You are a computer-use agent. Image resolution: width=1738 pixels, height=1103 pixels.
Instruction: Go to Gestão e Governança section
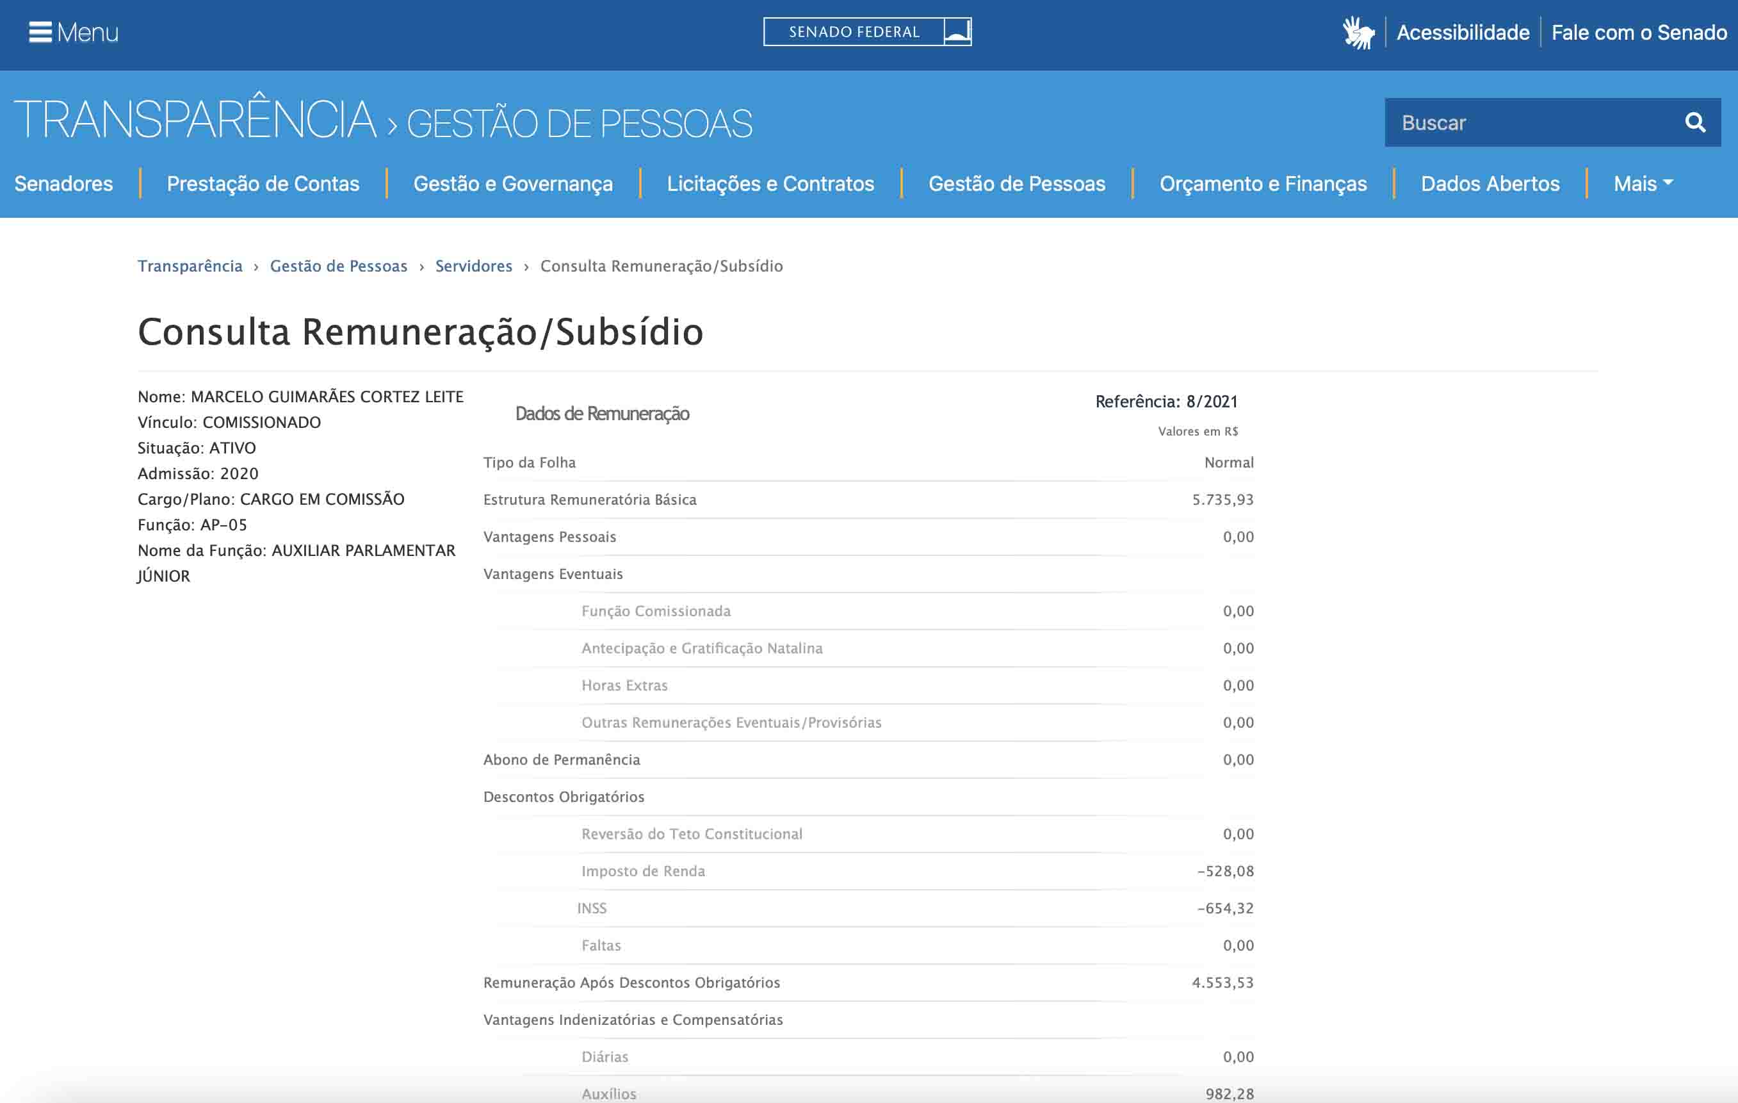pyautogui.click(x=512, y=184)
